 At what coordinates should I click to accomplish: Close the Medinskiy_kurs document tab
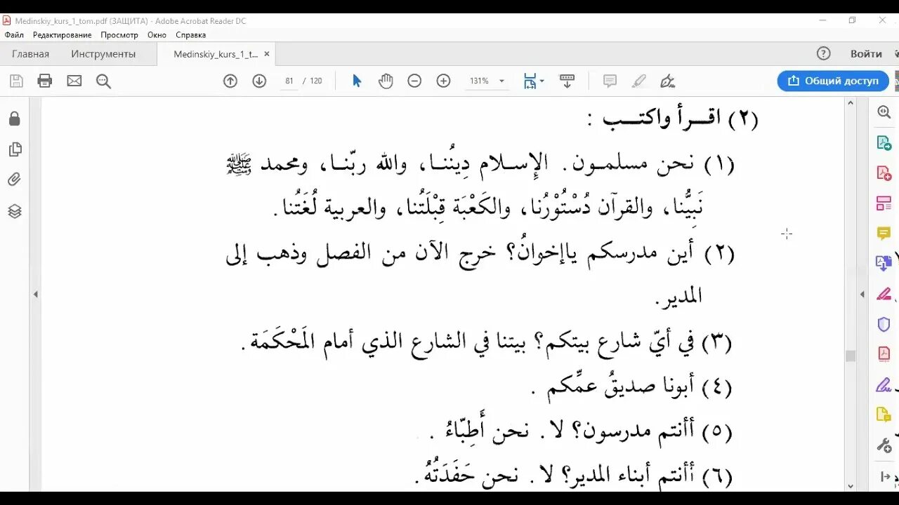267,54
